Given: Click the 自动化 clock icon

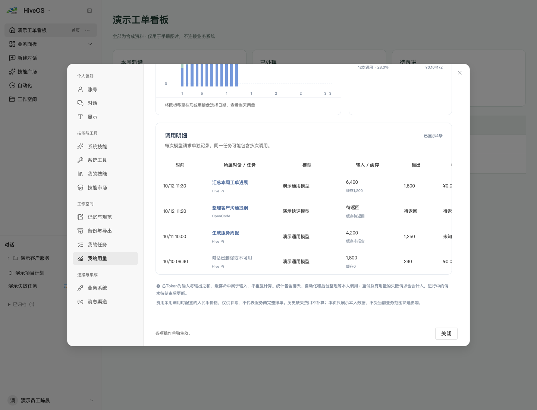Looking at the screenshot, I should (x=12, y=85).
